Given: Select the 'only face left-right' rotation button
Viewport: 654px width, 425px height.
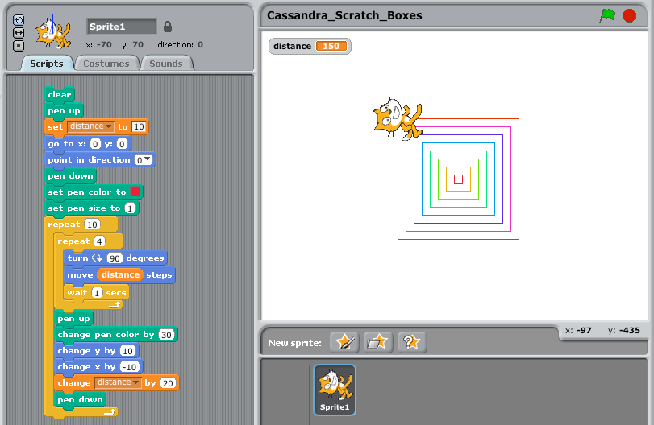Looking at the screenshot, I should pos(19,33).
